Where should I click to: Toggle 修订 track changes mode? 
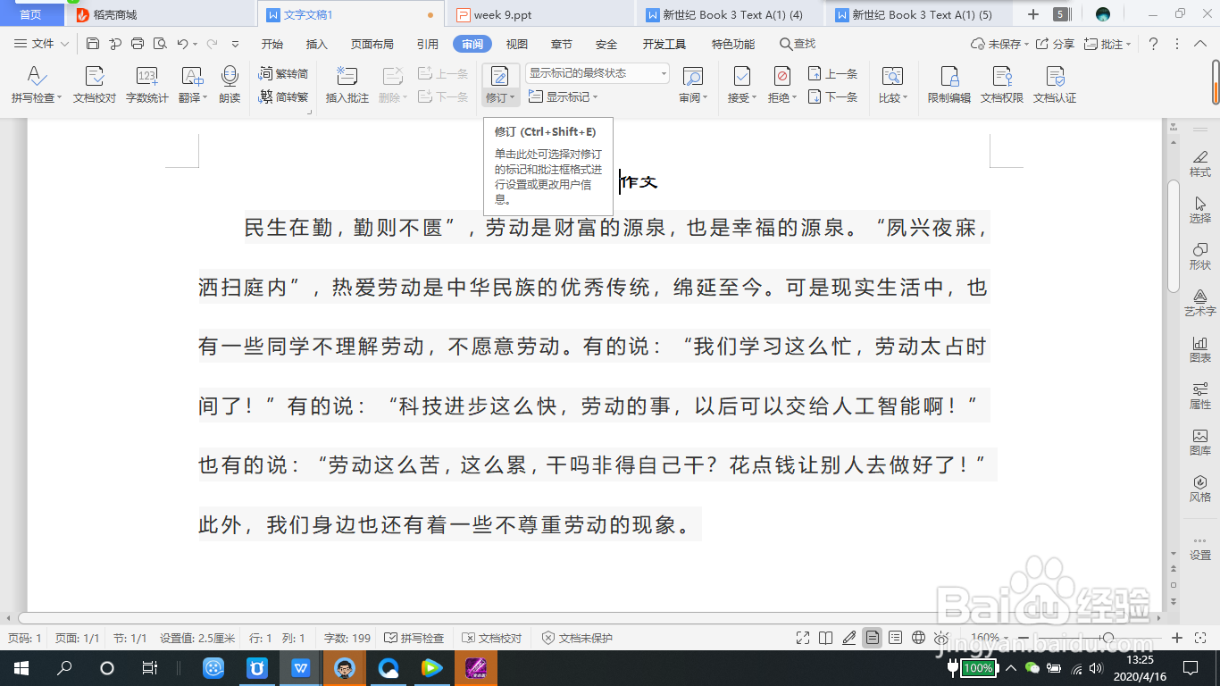(500, 76)
